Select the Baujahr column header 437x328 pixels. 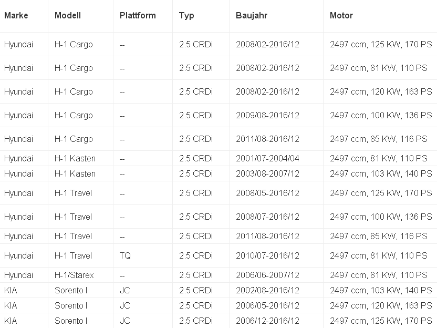252,16
